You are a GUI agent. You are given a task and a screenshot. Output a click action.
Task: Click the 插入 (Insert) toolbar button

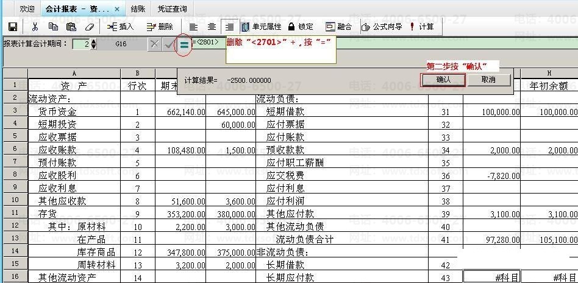pos(121,27)
